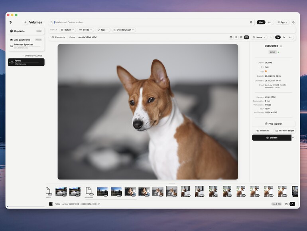Select the highlighted B0000952 filmstrip thumbnail
Viewport: 307px width, 231px height.
(x=172, y=191)
